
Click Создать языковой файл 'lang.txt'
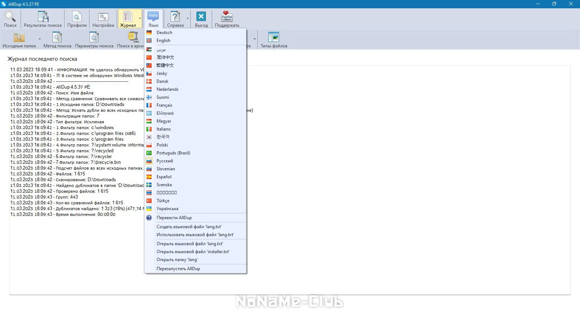coord(195,227)
